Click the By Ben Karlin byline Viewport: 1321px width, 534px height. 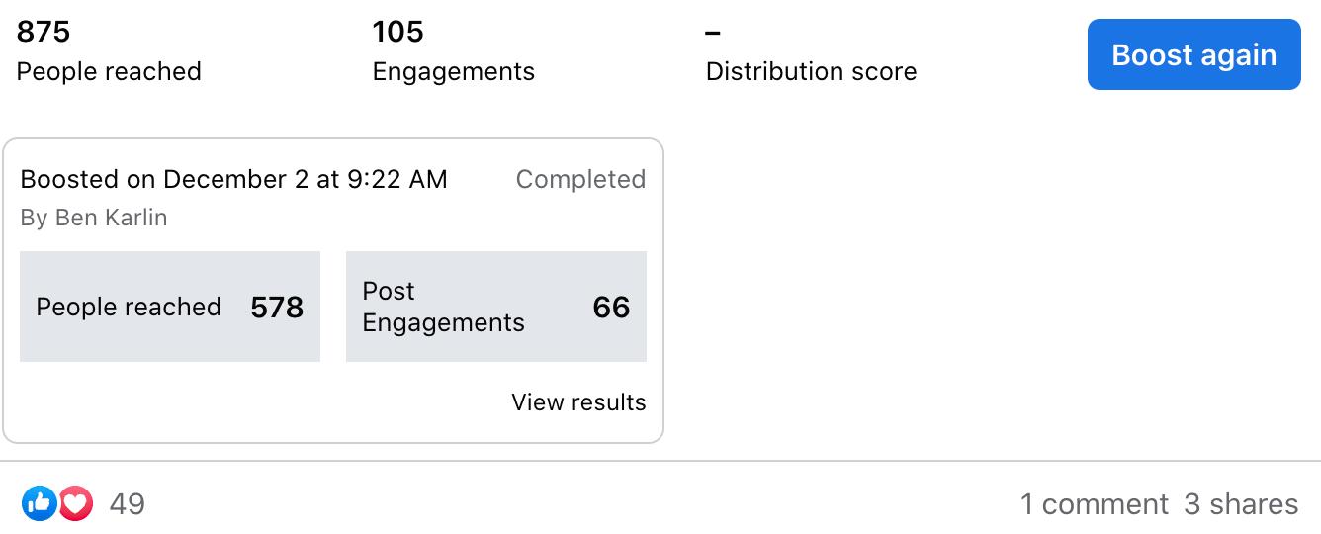point(94,218)
